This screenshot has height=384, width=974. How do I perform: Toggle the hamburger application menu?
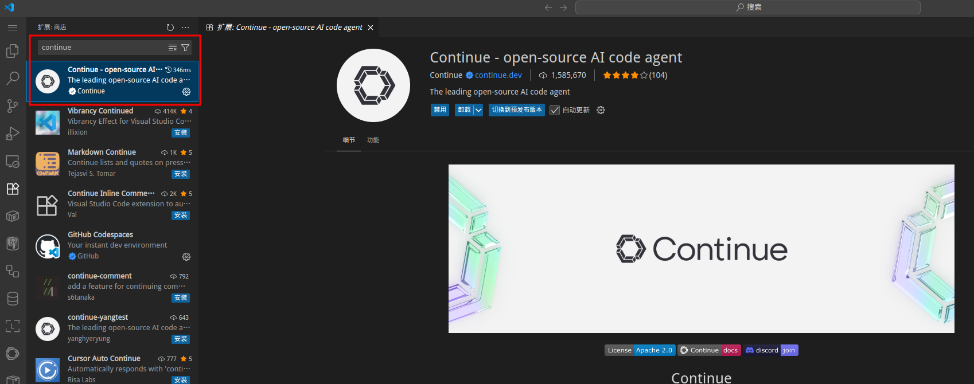click(x=12, y=28)
